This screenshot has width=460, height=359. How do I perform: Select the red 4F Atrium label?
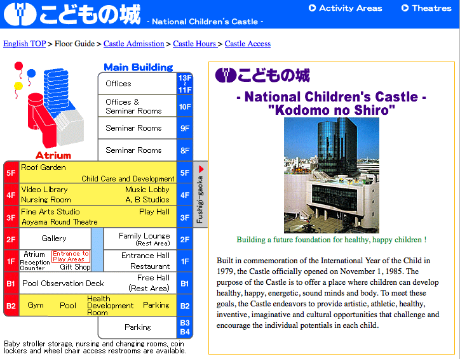tap(11, 195)
